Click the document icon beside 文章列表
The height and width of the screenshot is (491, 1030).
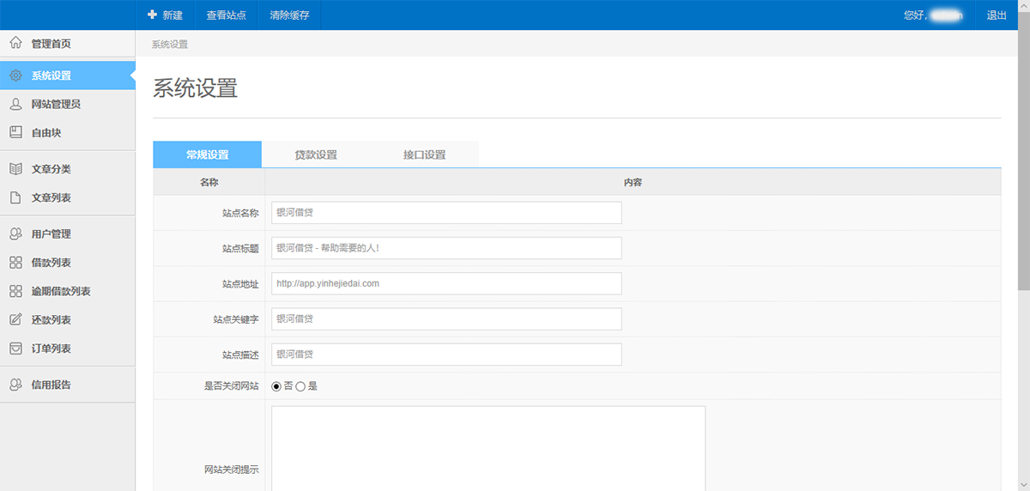pos(15,197)
